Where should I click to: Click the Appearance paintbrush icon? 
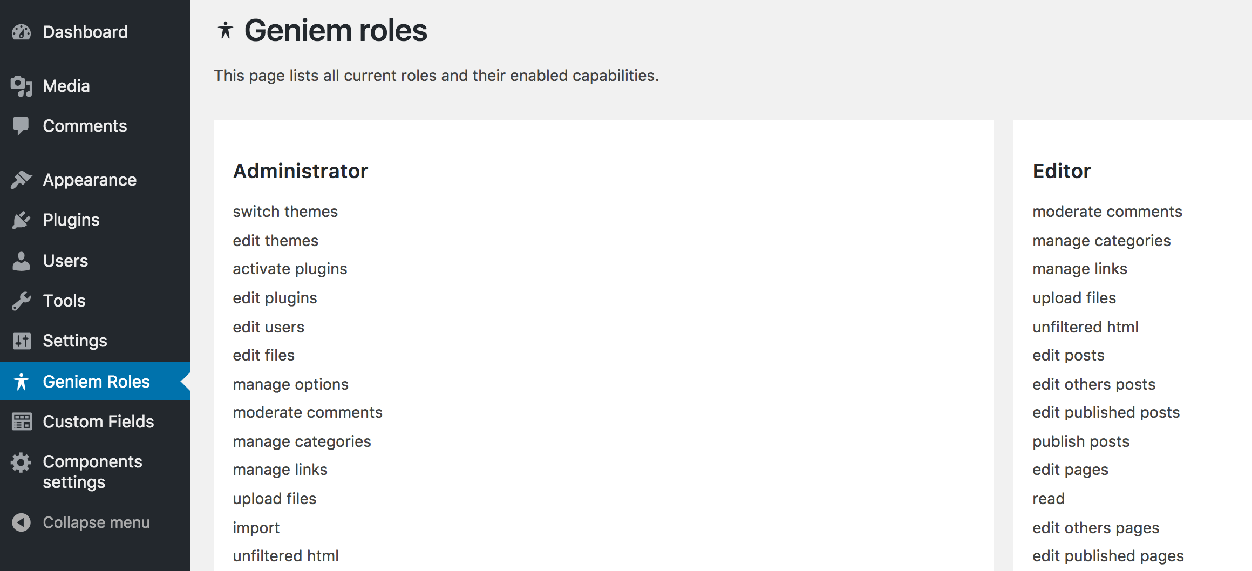tap(22, 180)
